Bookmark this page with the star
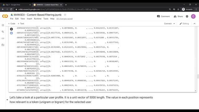The image size is (199, 112). pos(178,9)
